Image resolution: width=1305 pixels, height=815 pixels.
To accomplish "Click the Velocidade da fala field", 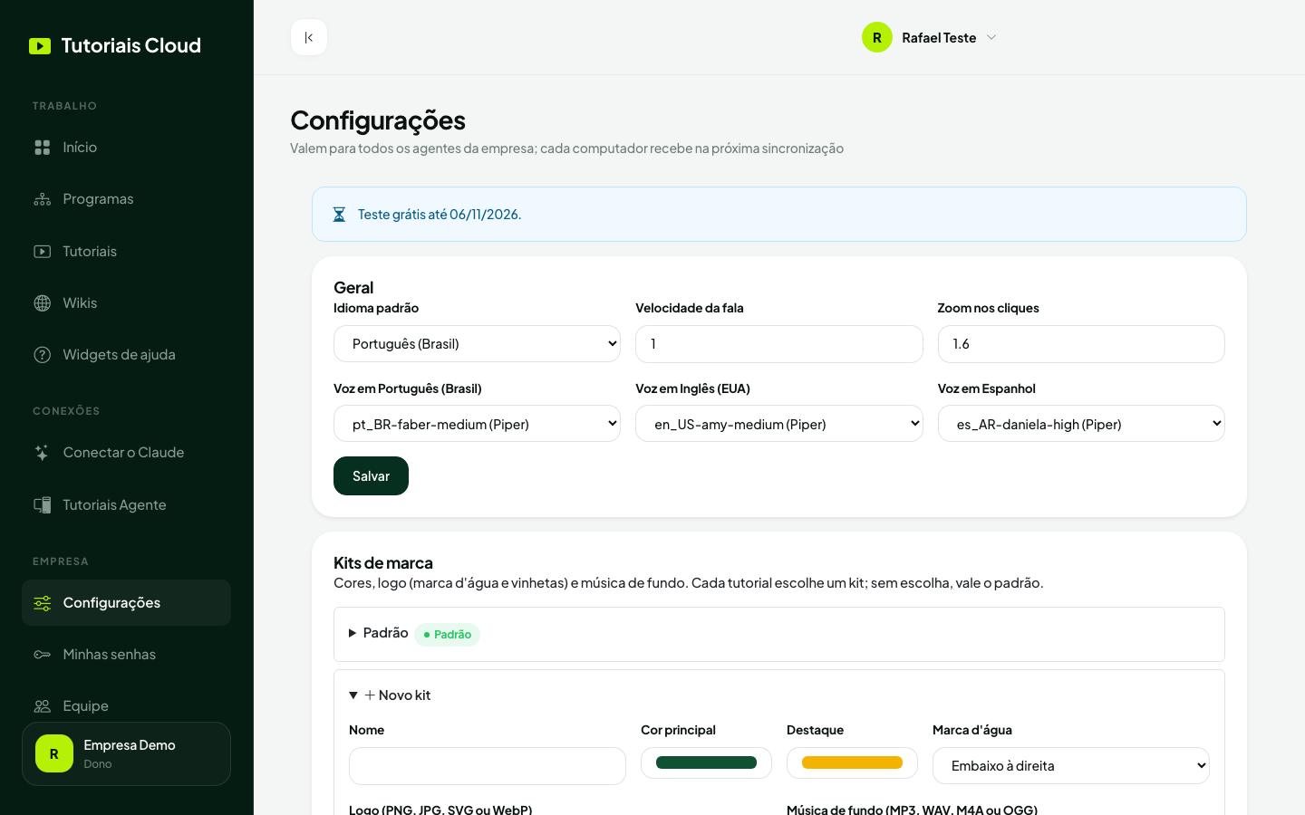I will (x=778, y=344).
